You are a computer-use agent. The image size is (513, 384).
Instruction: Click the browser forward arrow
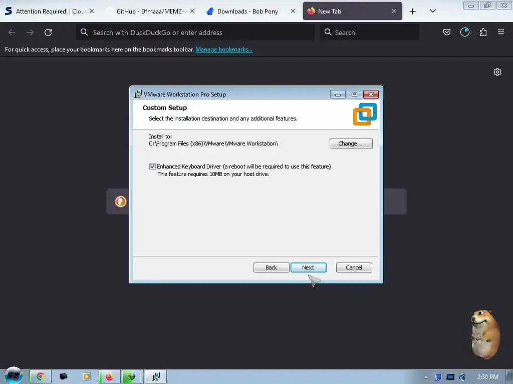(x=30, y=32)
